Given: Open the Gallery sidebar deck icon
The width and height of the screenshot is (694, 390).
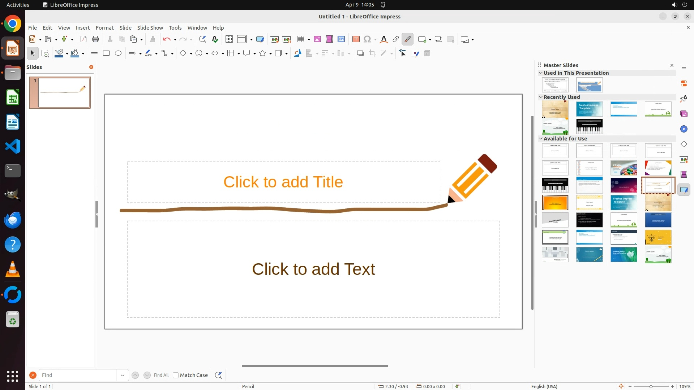Looking at the screenshot, I should pyautogui.click(x=684, y=114).
